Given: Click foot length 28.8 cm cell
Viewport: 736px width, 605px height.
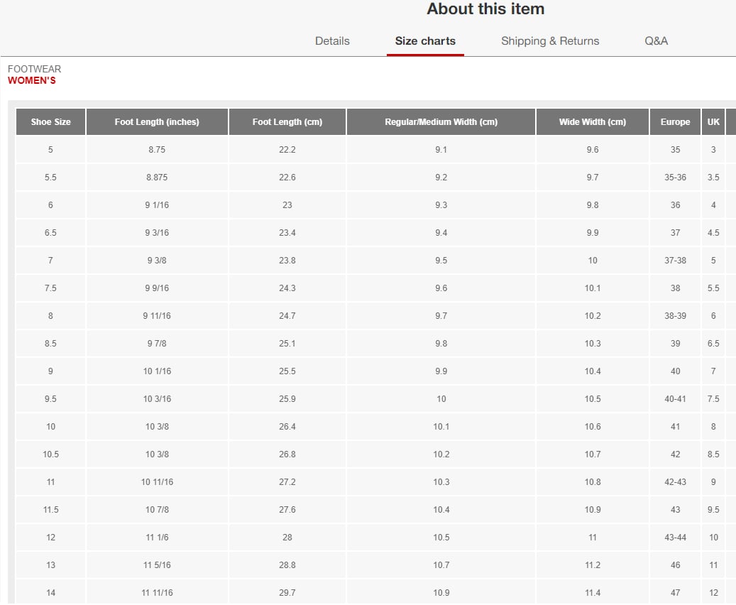Looking at the screenshot, I should pos(287,565).
